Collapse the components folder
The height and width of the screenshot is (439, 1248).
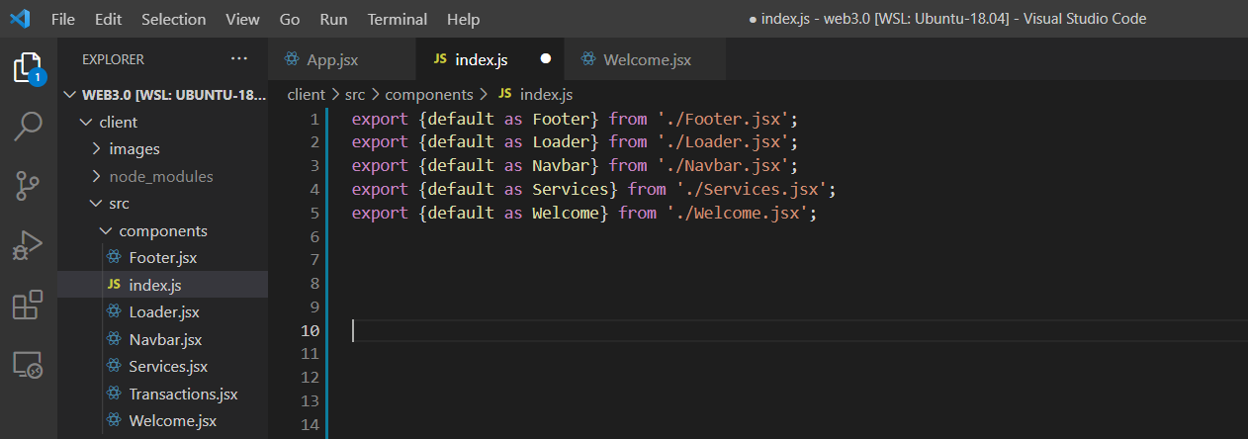pos(162,230)
